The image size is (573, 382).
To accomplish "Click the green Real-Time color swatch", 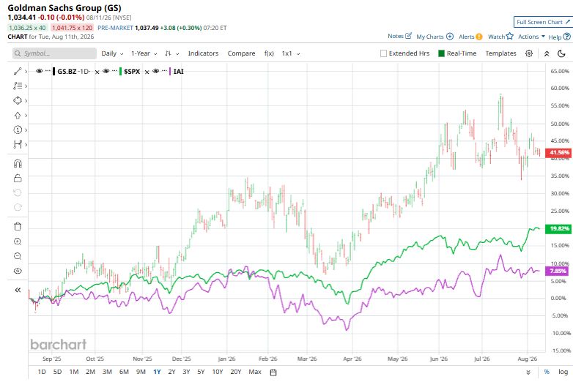I will point(441,53).
